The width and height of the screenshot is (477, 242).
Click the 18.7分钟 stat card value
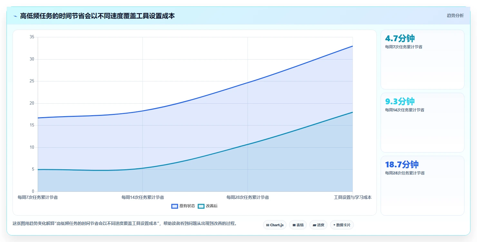pyautogui.click(x=402, y=164)
